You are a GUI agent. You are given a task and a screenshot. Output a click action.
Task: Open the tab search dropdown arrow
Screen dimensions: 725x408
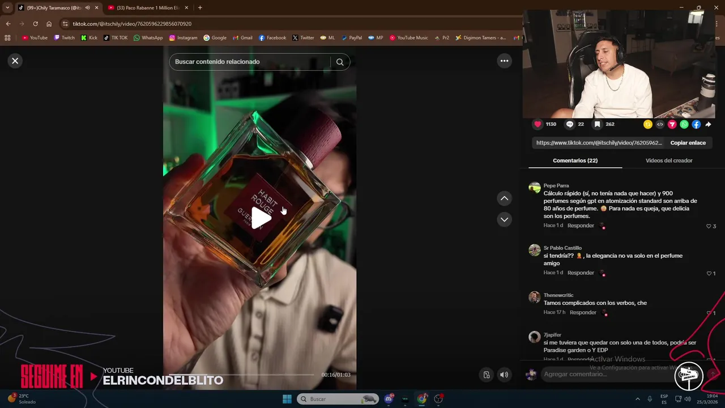(x=7, y=8)
